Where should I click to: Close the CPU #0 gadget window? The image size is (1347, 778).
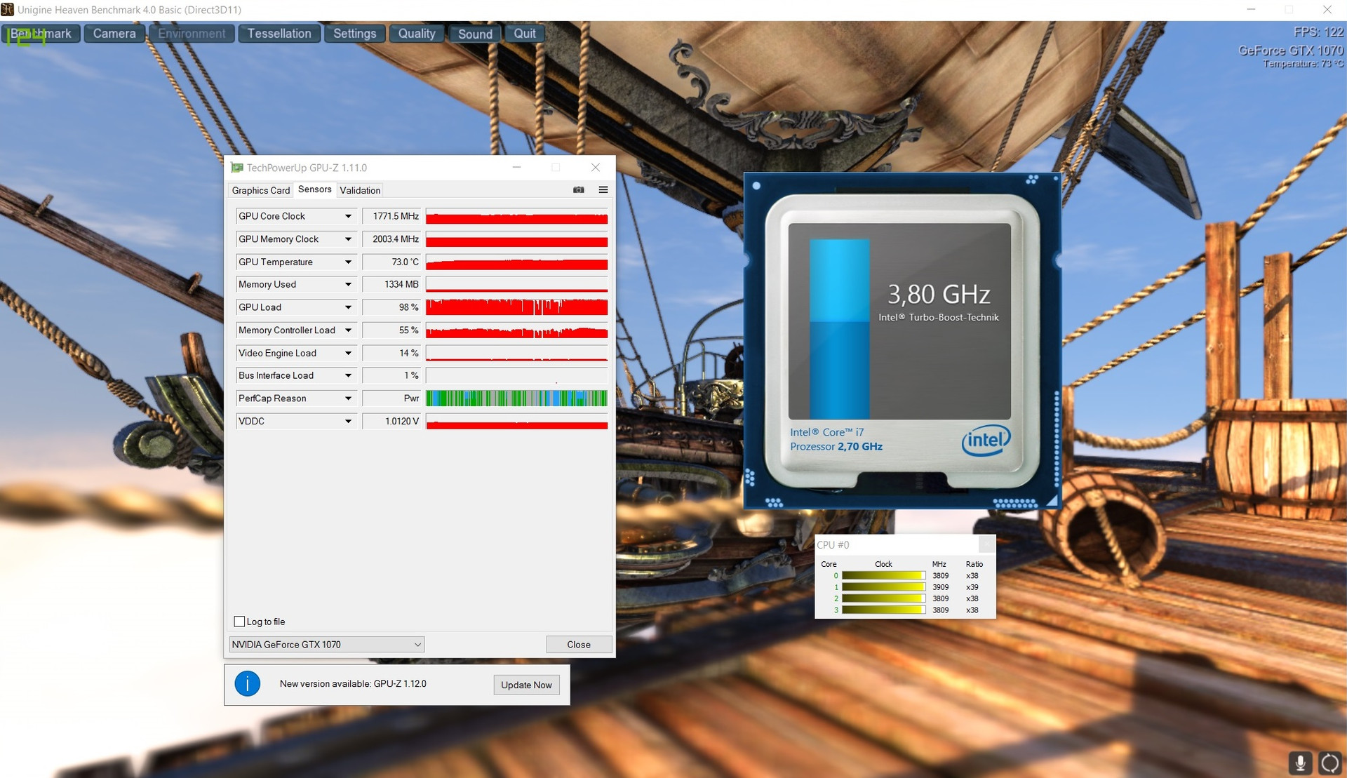tap(986, 544)
